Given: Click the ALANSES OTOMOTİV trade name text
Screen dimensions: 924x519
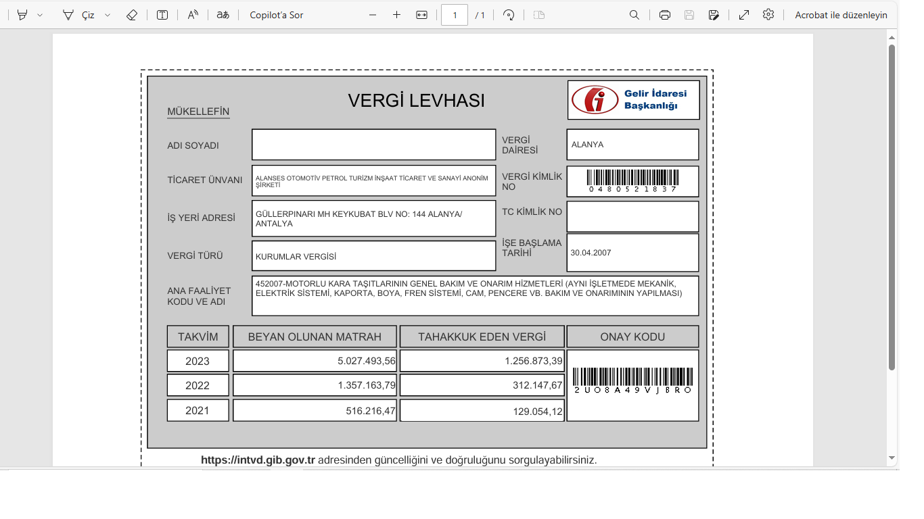Looking at the screenshot, I should [371, 181].
